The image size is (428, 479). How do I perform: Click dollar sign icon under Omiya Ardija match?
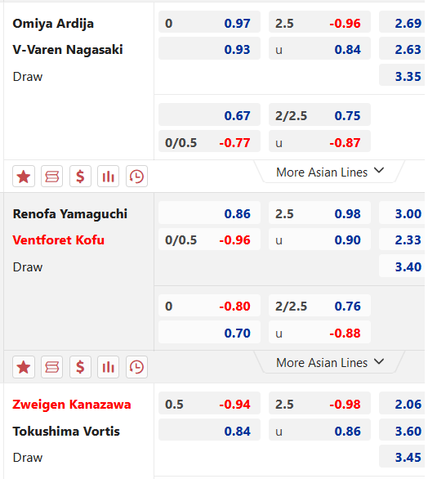(x=80, y=177)
